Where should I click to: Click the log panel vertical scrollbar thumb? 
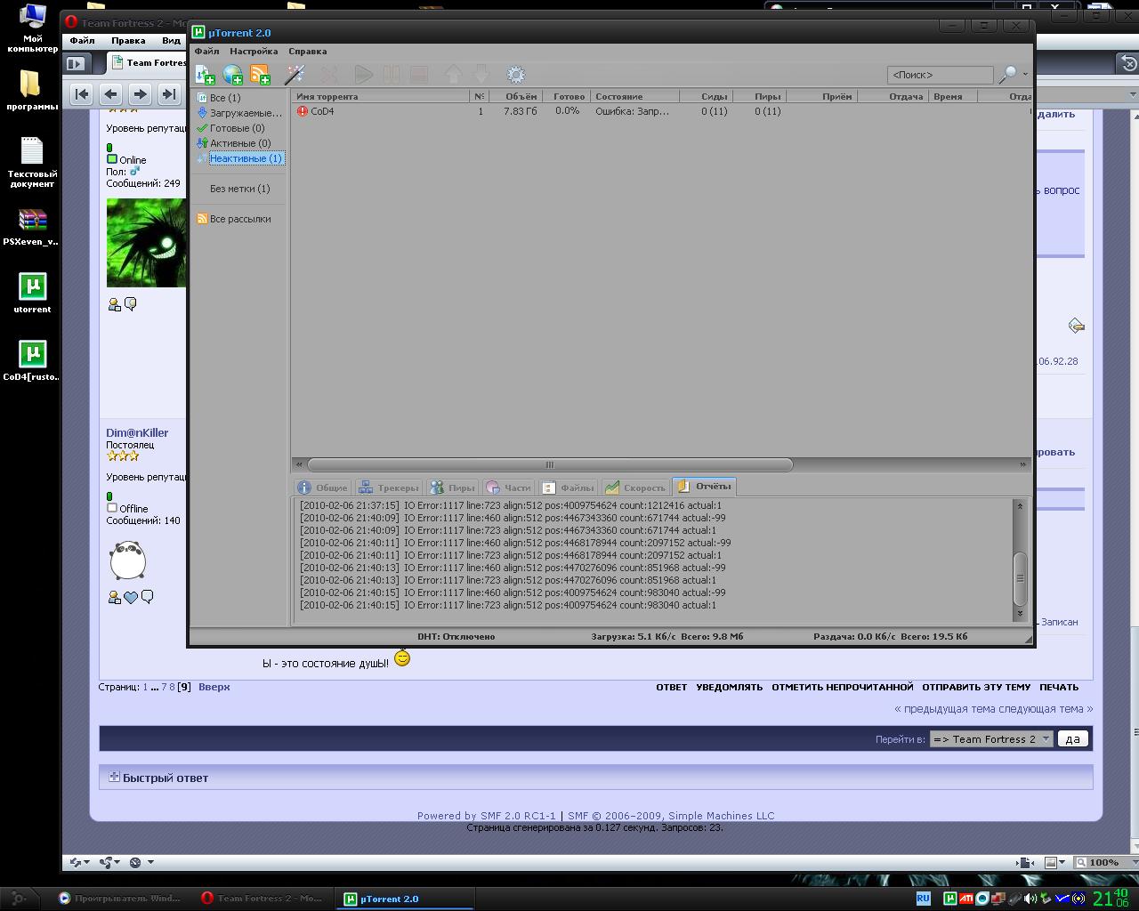point(1020,578)
